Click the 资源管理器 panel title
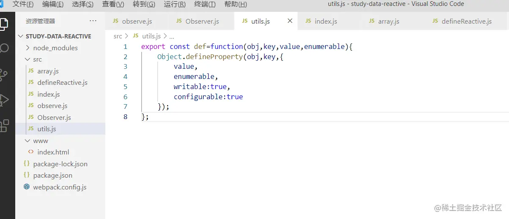509x219 pixels. tap(40, 21)
